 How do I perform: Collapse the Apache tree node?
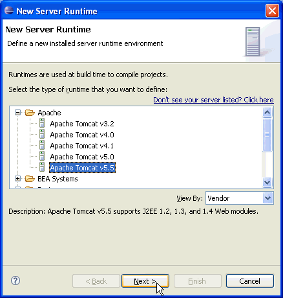(x=17, y=113)
